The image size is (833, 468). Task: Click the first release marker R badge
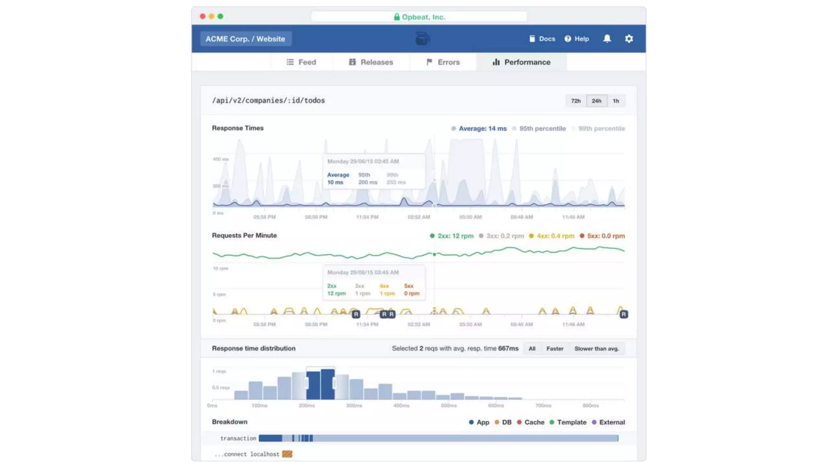pos(356,314)
